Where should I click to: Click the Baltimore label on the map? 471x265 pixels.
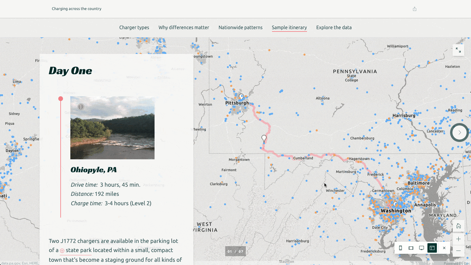419,183
